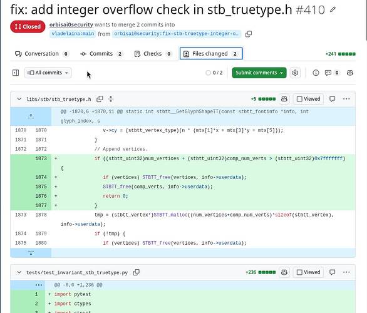Open the orbisai0security user profile
367x313 pixels.
(71, 24)
